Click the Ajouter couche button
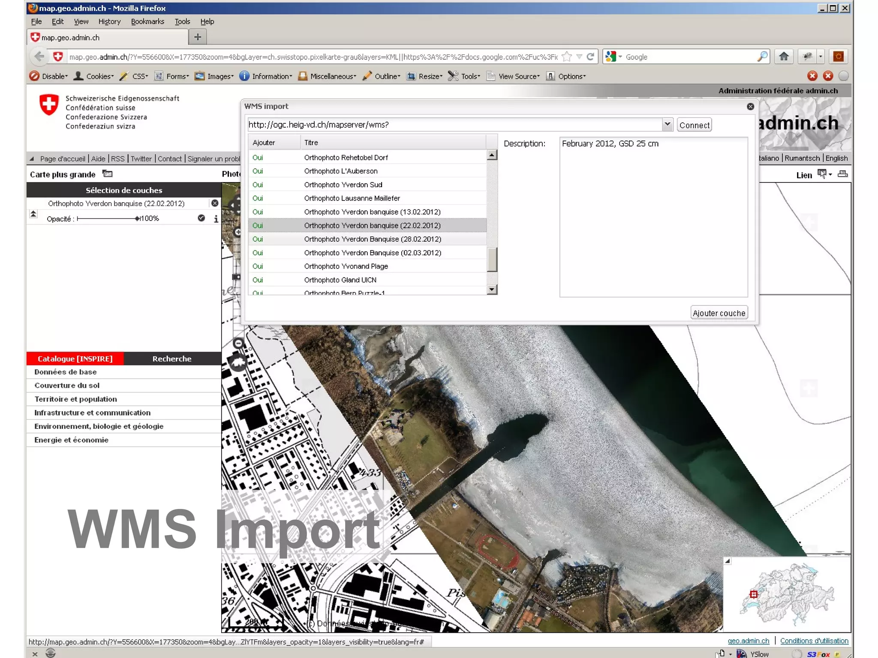The height and width of the screenshot is (658, 878). [x=719, y=313]
